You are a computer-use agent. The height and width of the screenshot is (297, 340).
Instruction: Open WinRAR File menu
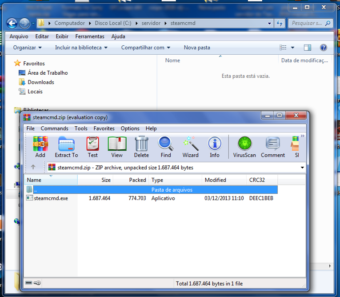tap(31, 128)
